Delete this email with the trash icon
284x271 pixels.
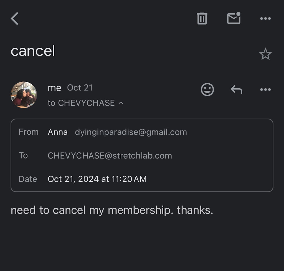202,19
